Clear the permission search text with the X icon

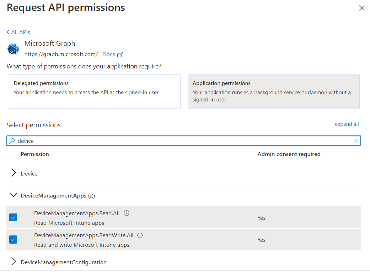point(355,141)
